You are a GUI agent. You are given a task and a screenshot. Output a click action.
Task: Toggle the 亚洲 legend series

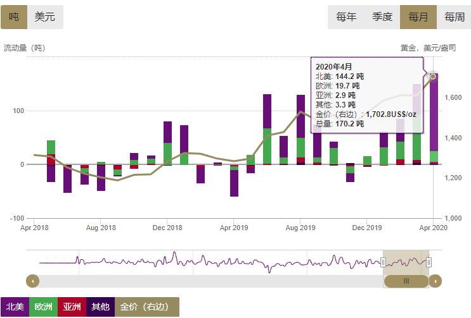pos(72,307)
